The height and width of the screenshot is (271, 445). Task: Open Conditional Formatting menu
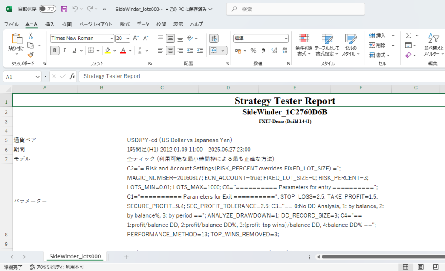pos(304,45)
